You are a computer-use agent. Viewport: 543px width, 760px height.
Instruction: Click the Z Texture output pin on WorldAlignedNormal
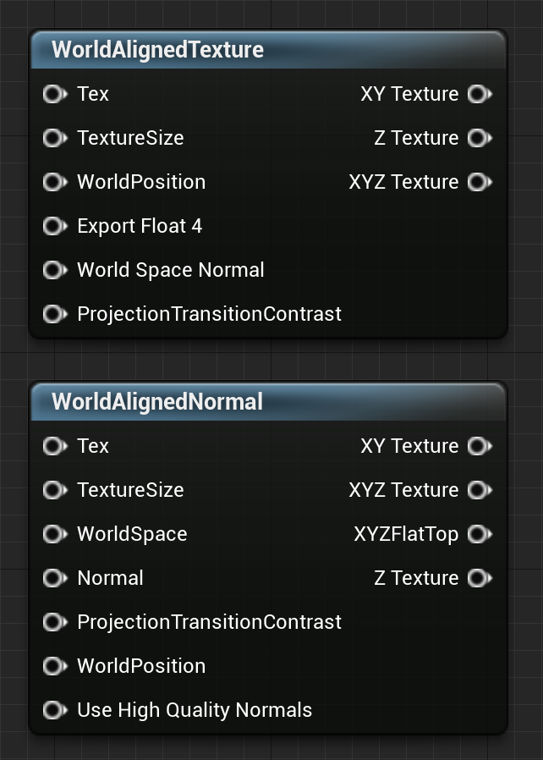[480, 578]
